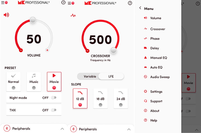Expand Peripherals panel on crossover screen

tap(129, 129)
